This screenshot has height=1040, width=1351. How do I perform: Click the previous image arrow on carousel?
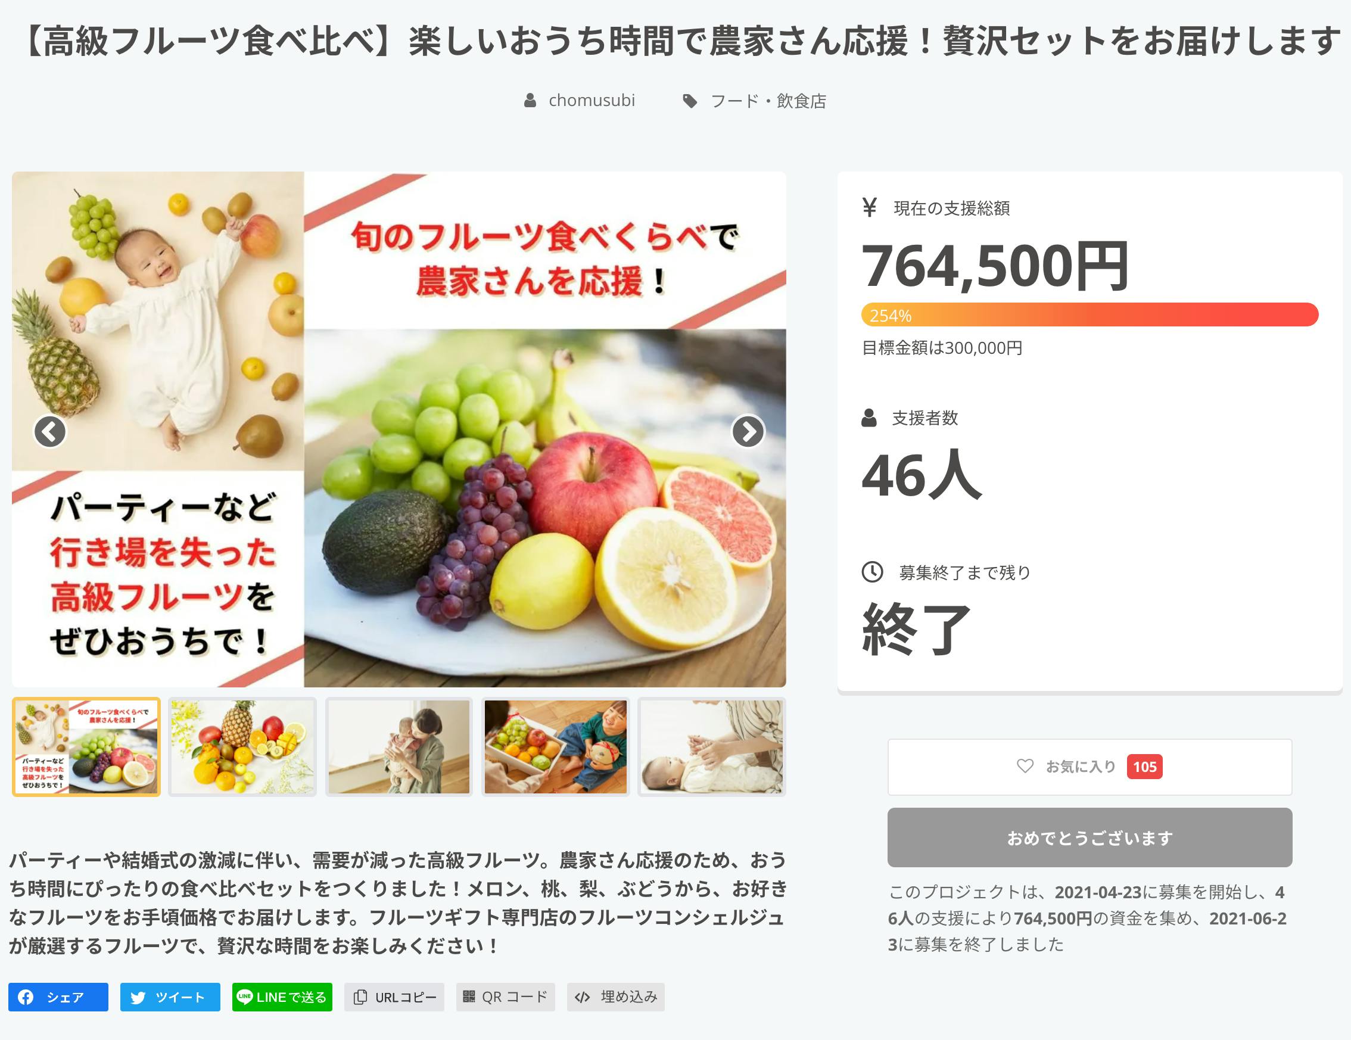click(x=49, y=431)
